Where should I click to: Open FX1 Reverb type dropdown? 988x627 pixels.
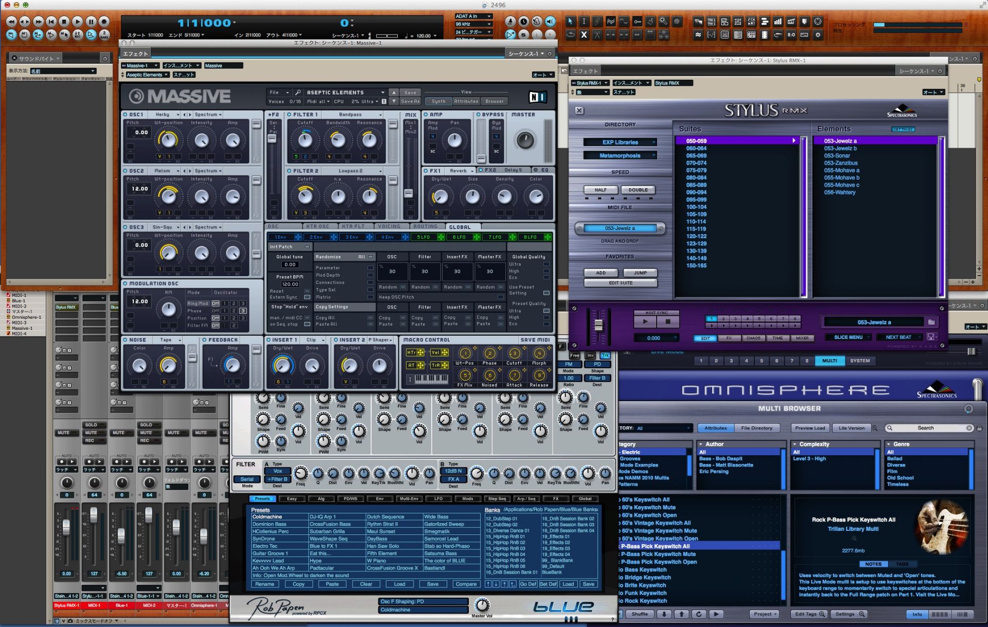click(461, 171)
